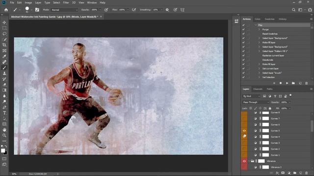Open the Opacity dropdown in options bar
The image size is (314, 176).
click(100, 10)
